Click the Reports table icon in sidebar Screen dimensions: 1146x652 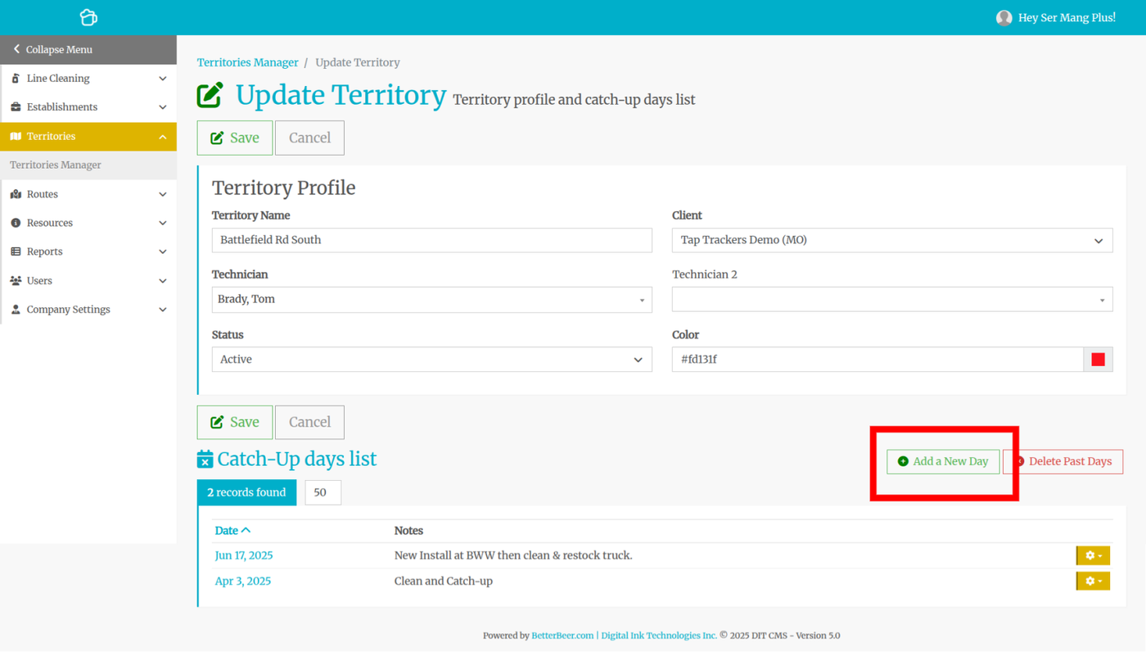pos(16,251)
